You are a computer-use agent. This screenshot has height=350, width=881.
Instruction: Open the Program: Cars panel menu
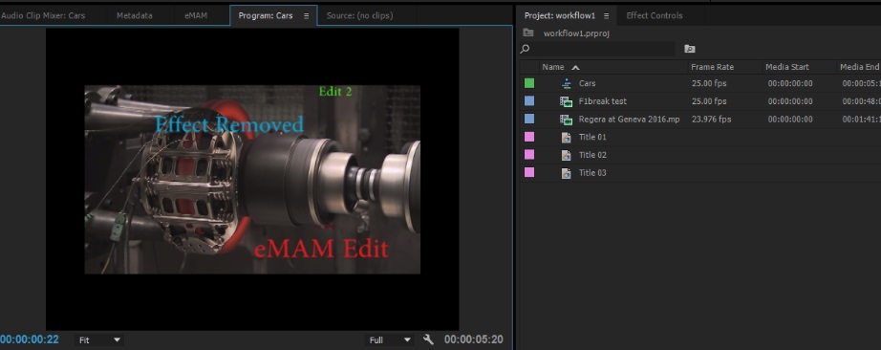pos(306,15)
